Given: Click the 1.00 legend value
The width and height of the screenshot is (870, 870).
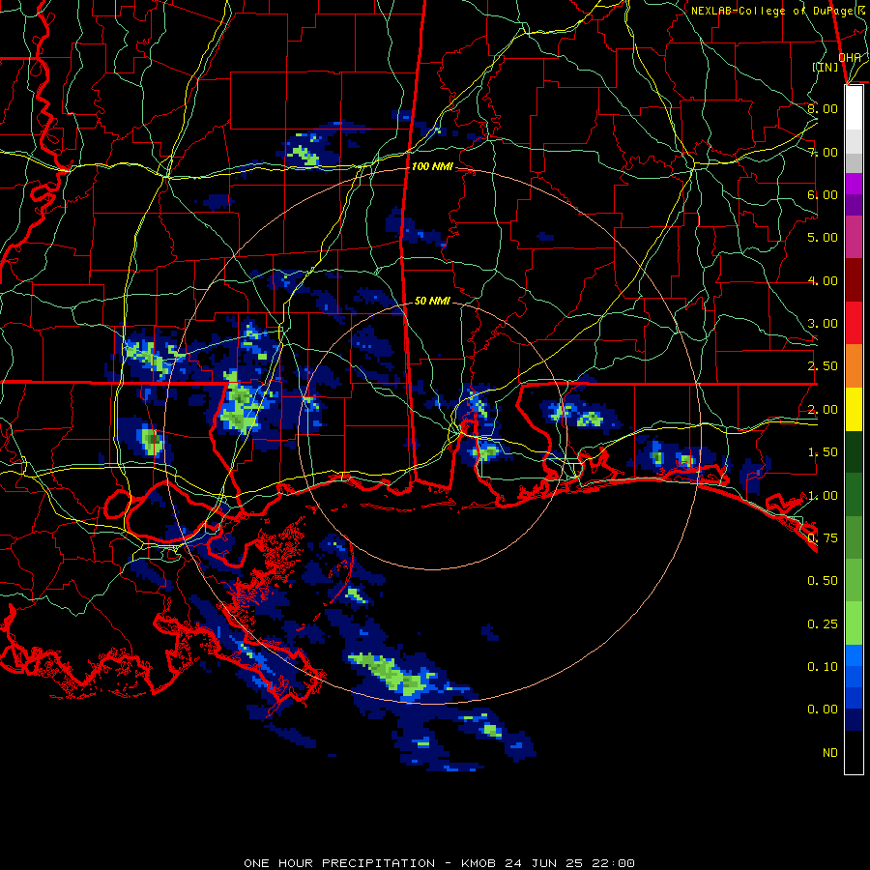Looking at the screenshot, I should (x=823, y=496).
